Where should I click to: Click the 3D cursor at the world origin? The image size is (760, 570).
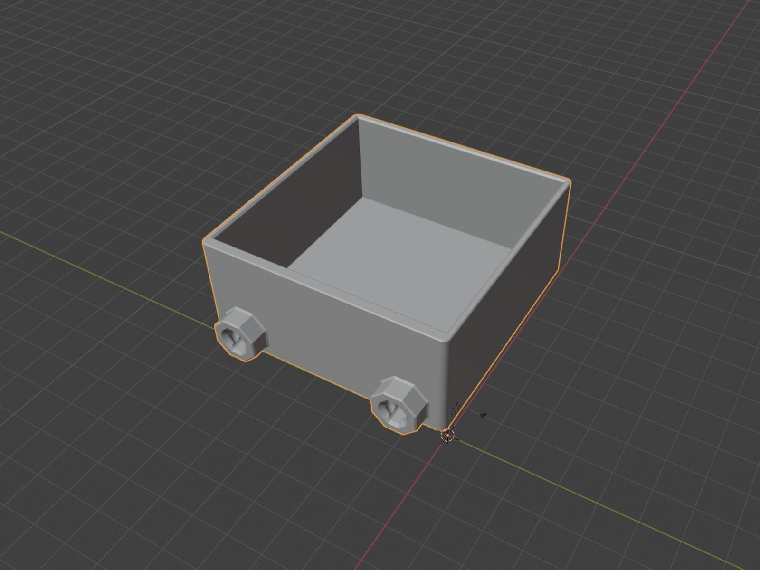point(447,434)
